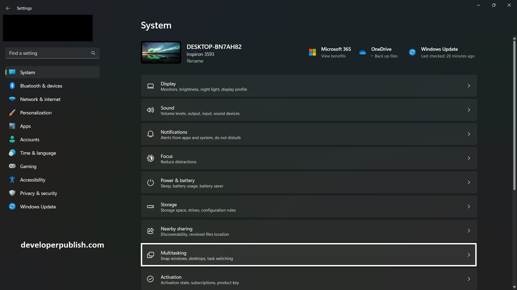Click the Accessibility person icon
Image resolution: width=517 pixels, height=290 pixels.
(12, 180)
